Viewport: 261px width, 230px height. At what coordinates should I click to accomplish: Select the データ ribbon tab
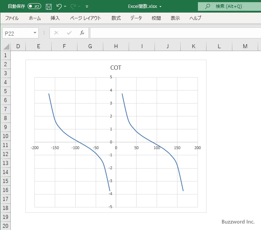pyautogui.click(x=136, y=18)
